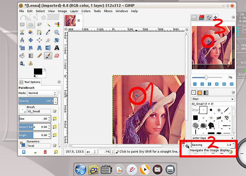Screen dimensions: 246x176
Task: Switch to the Paths dock tab
Action: 209,18
